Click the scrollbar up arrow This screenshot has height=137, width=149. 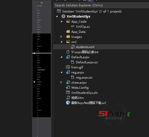42,3
